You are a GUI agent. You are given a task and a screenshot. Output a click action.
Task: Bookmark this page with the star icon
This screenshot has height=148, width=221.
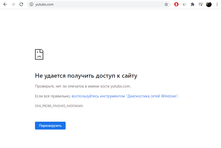(x=166, y=4)
